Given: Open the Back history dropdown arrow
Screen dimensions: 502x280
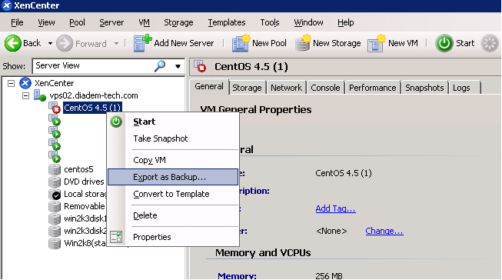Looking at the screenshot, I should pyautogui.click(x=50, y=43).
